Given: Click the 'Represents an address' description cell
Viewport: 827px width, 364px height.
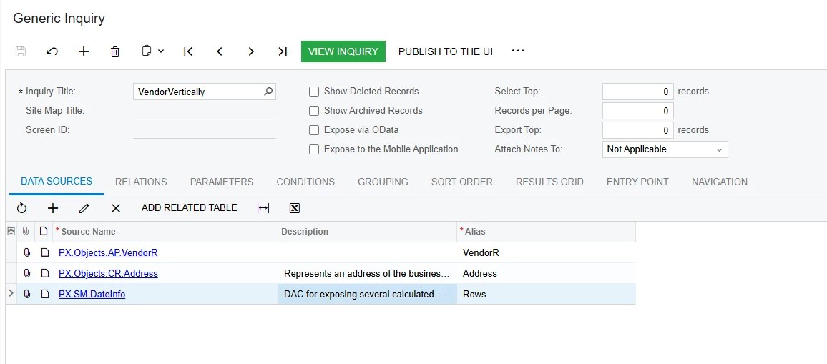Looking at the screenshot, I should pos(367,273).
